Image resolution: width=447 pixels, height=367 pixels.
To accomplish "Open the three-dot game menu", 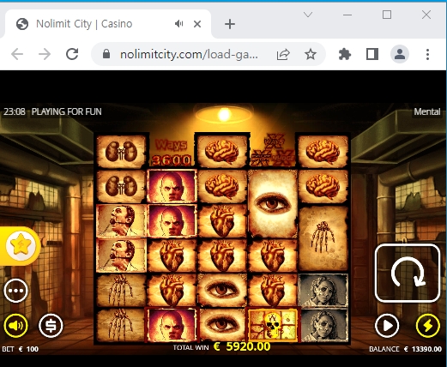I will [x=15, y=291].
